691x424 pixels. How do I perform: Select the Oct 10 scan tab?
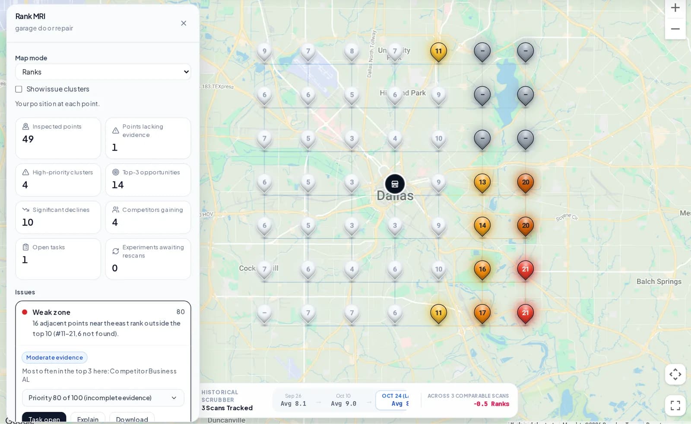tap(344, 400)
